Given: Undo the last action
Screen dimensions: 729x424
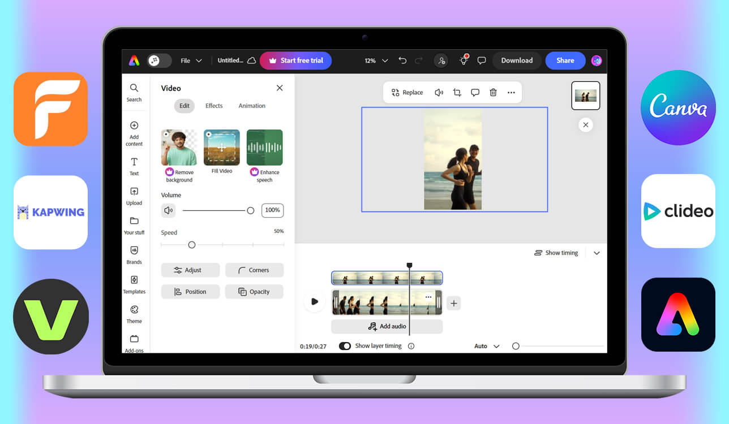Looking at the screenshot, I should point(402,60).
